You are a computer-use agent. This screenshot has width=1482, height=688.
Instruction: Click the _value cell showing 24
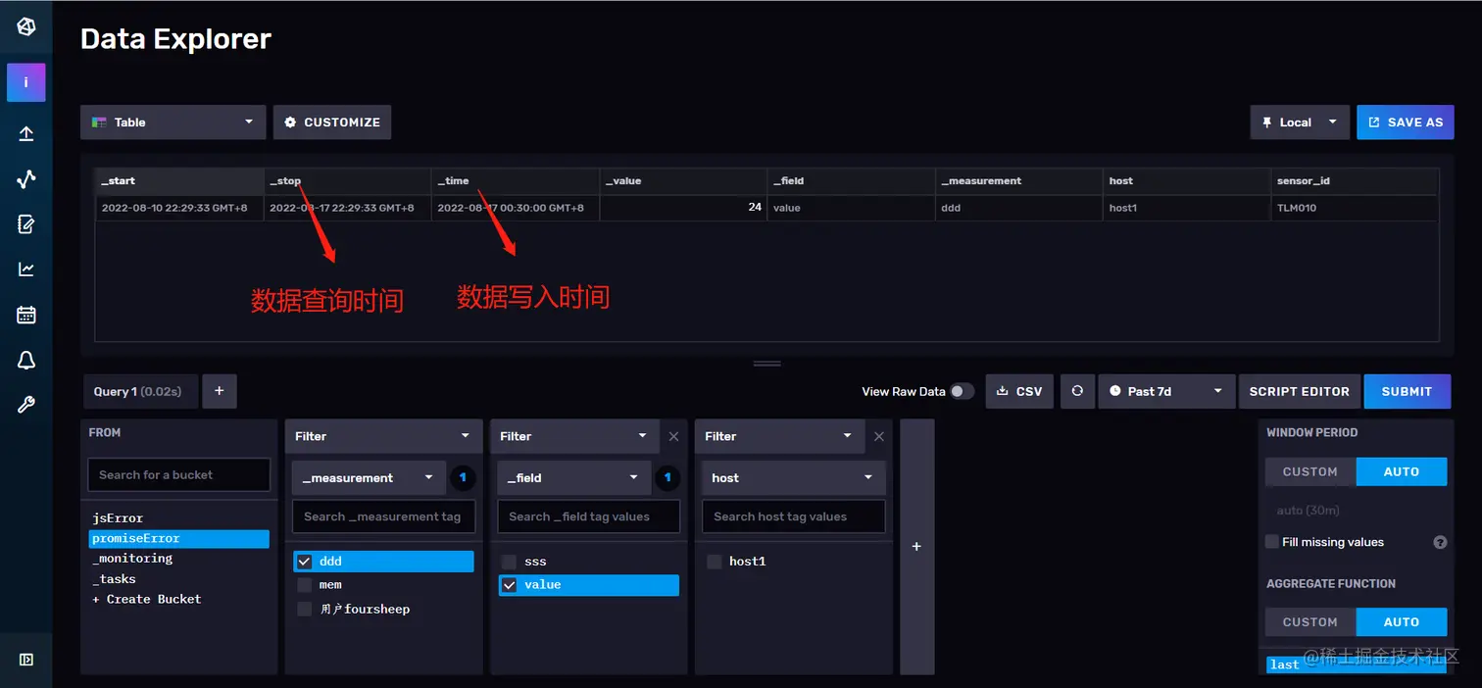point(683,208)
